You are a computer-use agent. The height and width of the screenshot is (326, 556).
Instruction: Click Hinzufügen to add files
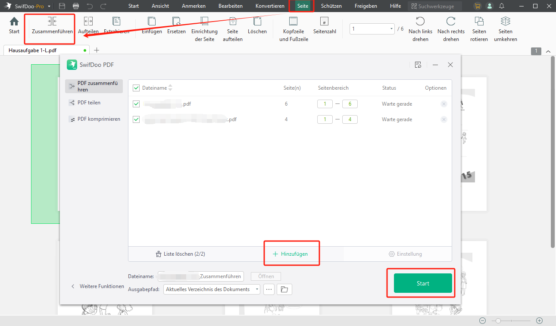click(290, 254)
